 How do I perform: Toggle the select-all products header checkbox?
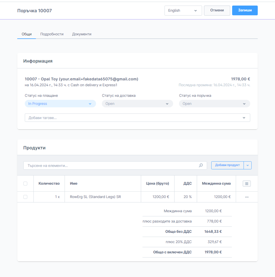tap(25, 183)
